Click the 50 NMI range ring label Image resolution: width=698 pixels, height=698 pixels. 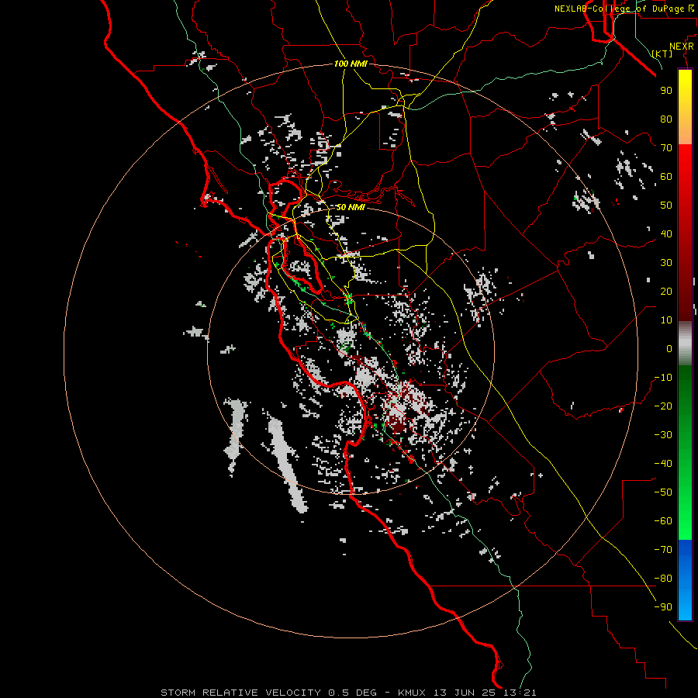pos(351,207)
